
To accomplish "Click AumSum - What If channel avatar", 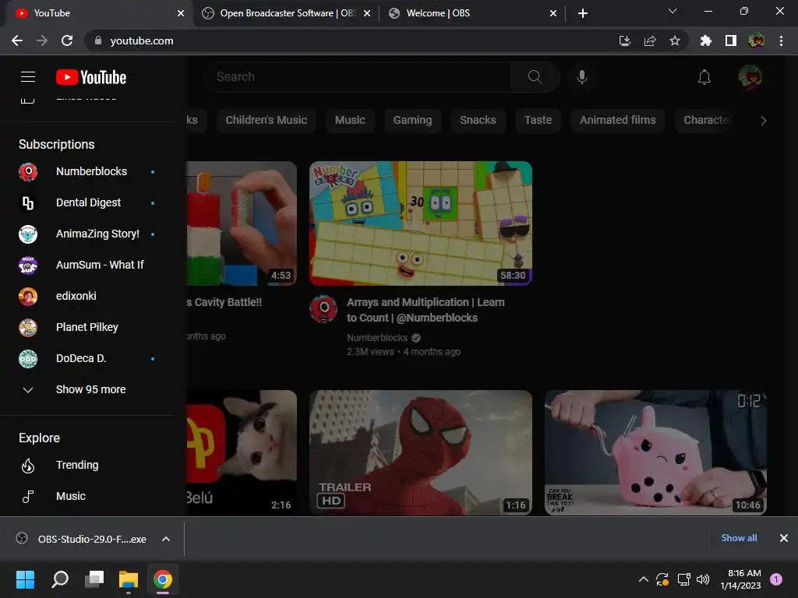I will [28, 265].
